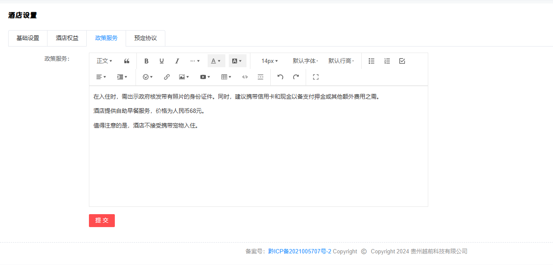Expand the 正文 heading style dropdown
Viewport: 553px width, 265px height.
104,61
